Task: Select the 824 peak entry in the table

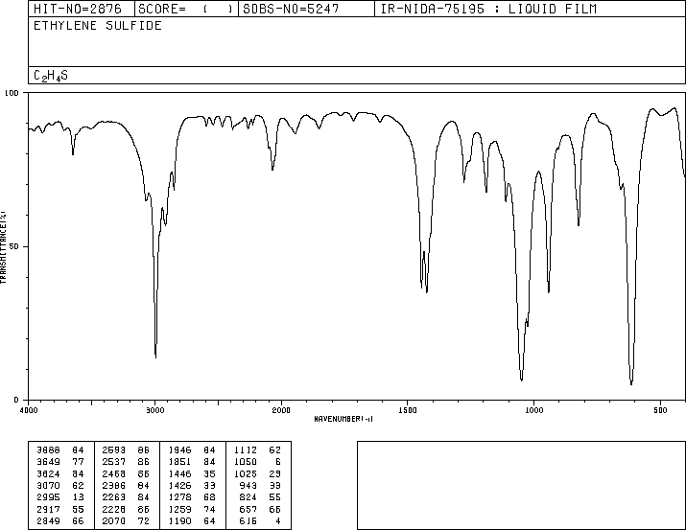Action: (x=260, y=497)
